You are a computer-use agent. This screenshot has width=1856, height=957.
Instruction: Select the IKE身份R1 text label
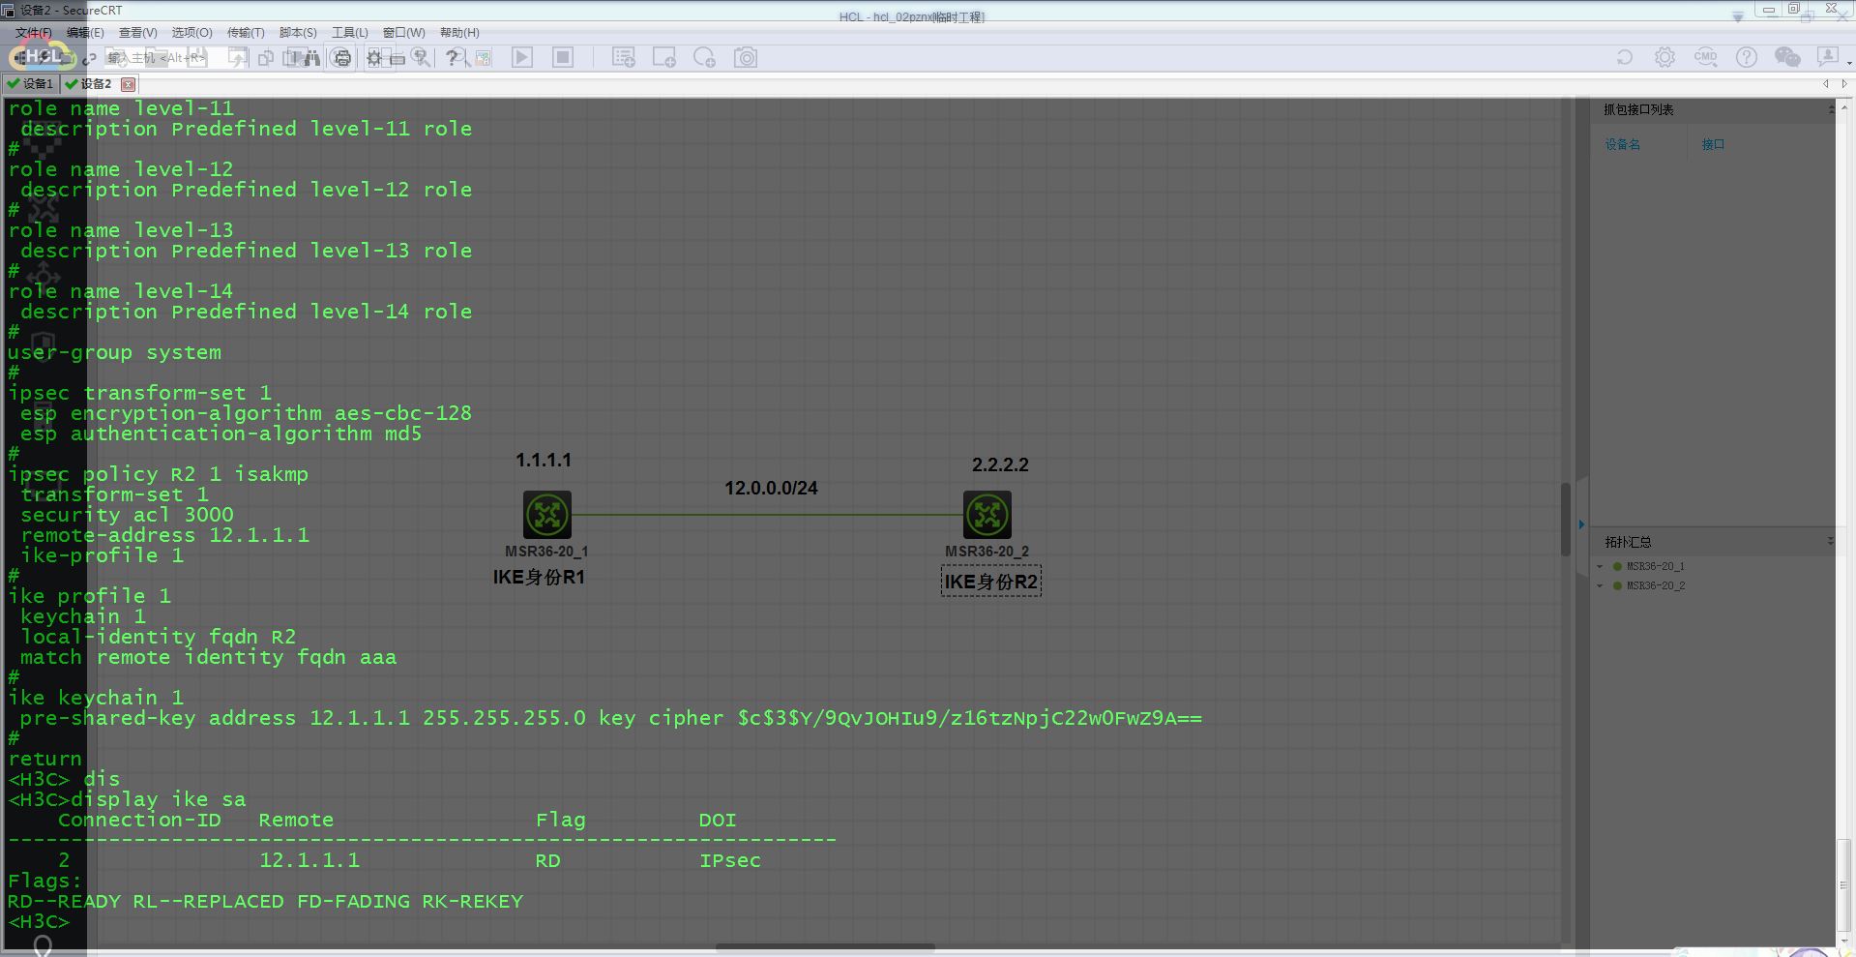539,578
